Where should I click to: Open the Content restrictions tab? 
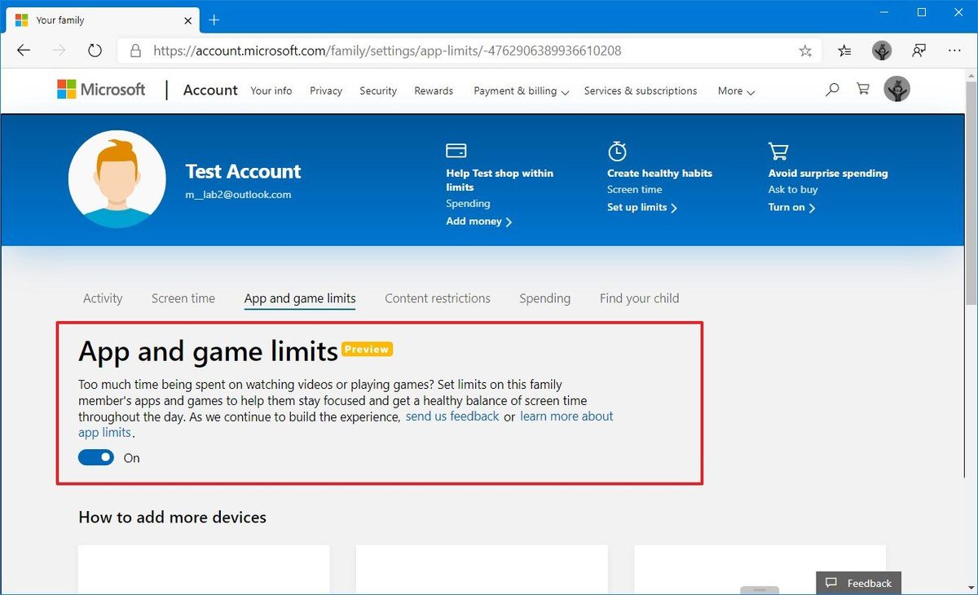pyautogui.click(x=437, y=298)
